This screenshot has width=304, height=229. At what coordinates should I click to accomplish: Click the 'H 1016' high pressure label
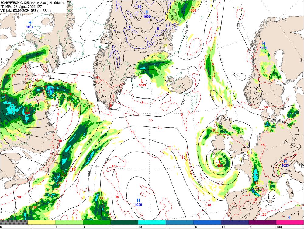30,24
